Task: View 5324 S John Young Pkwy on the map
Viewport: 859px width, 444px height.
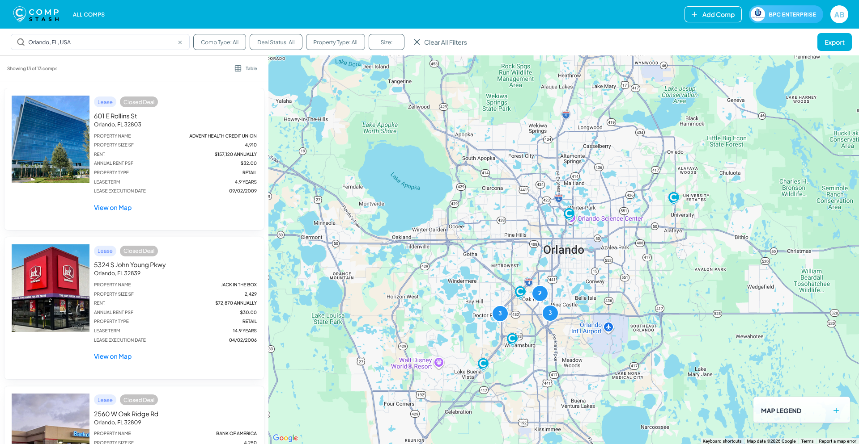Action: (113, 356)
